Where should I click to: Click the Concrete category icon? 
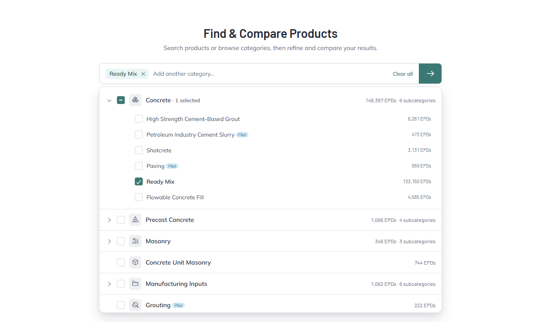click(135, 100)
